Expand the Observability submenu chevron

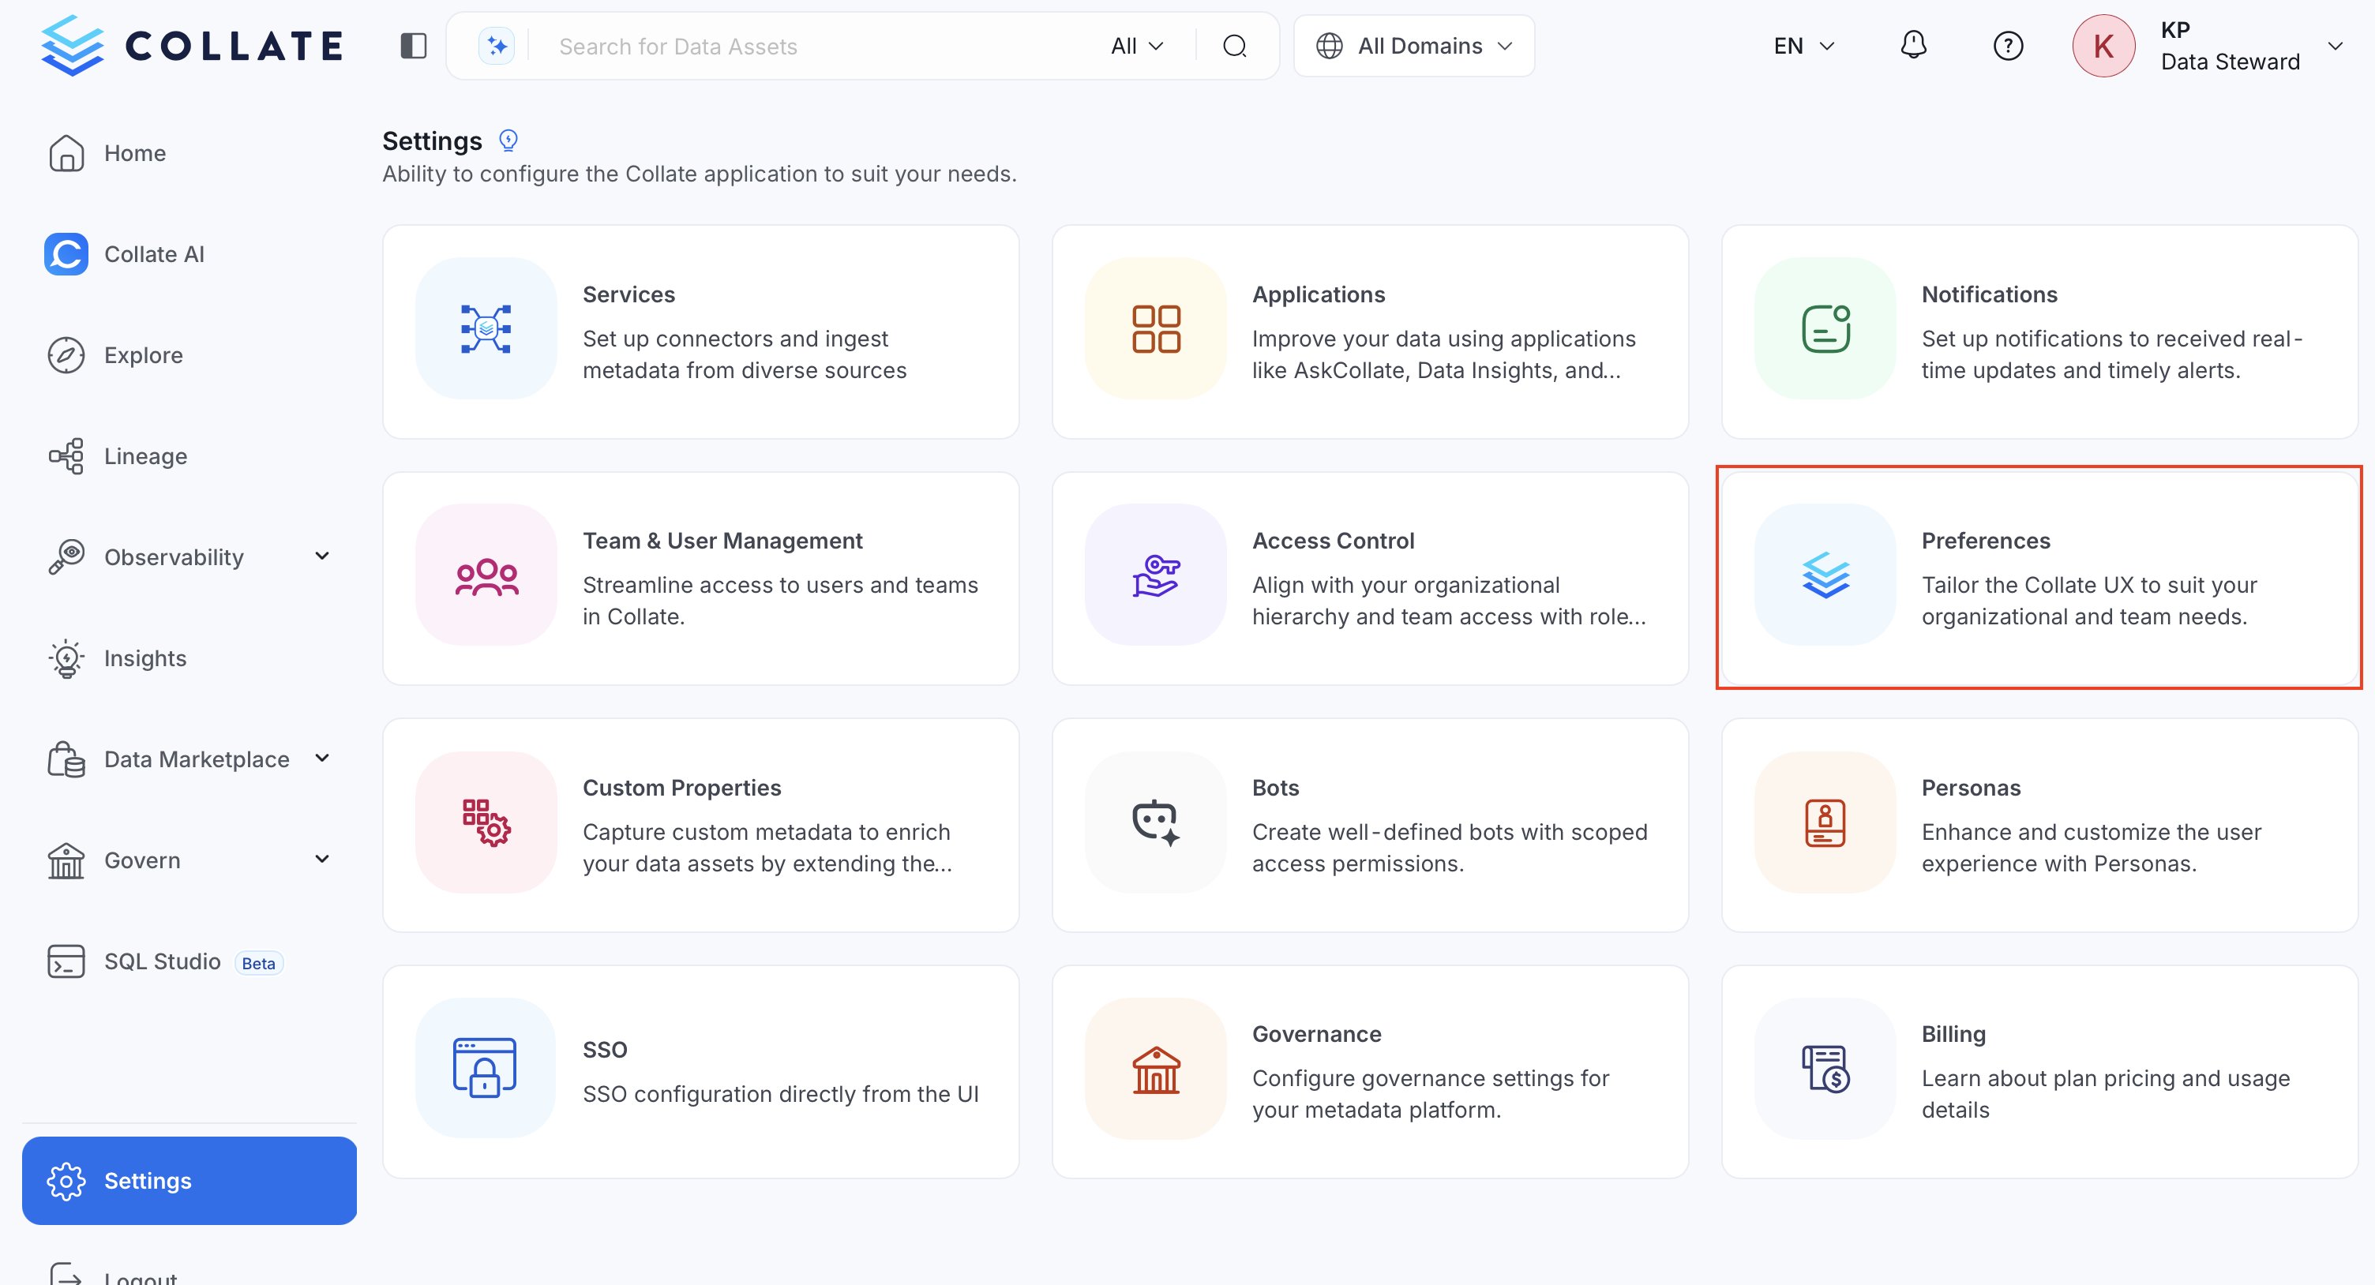click(x=322, y=556)
